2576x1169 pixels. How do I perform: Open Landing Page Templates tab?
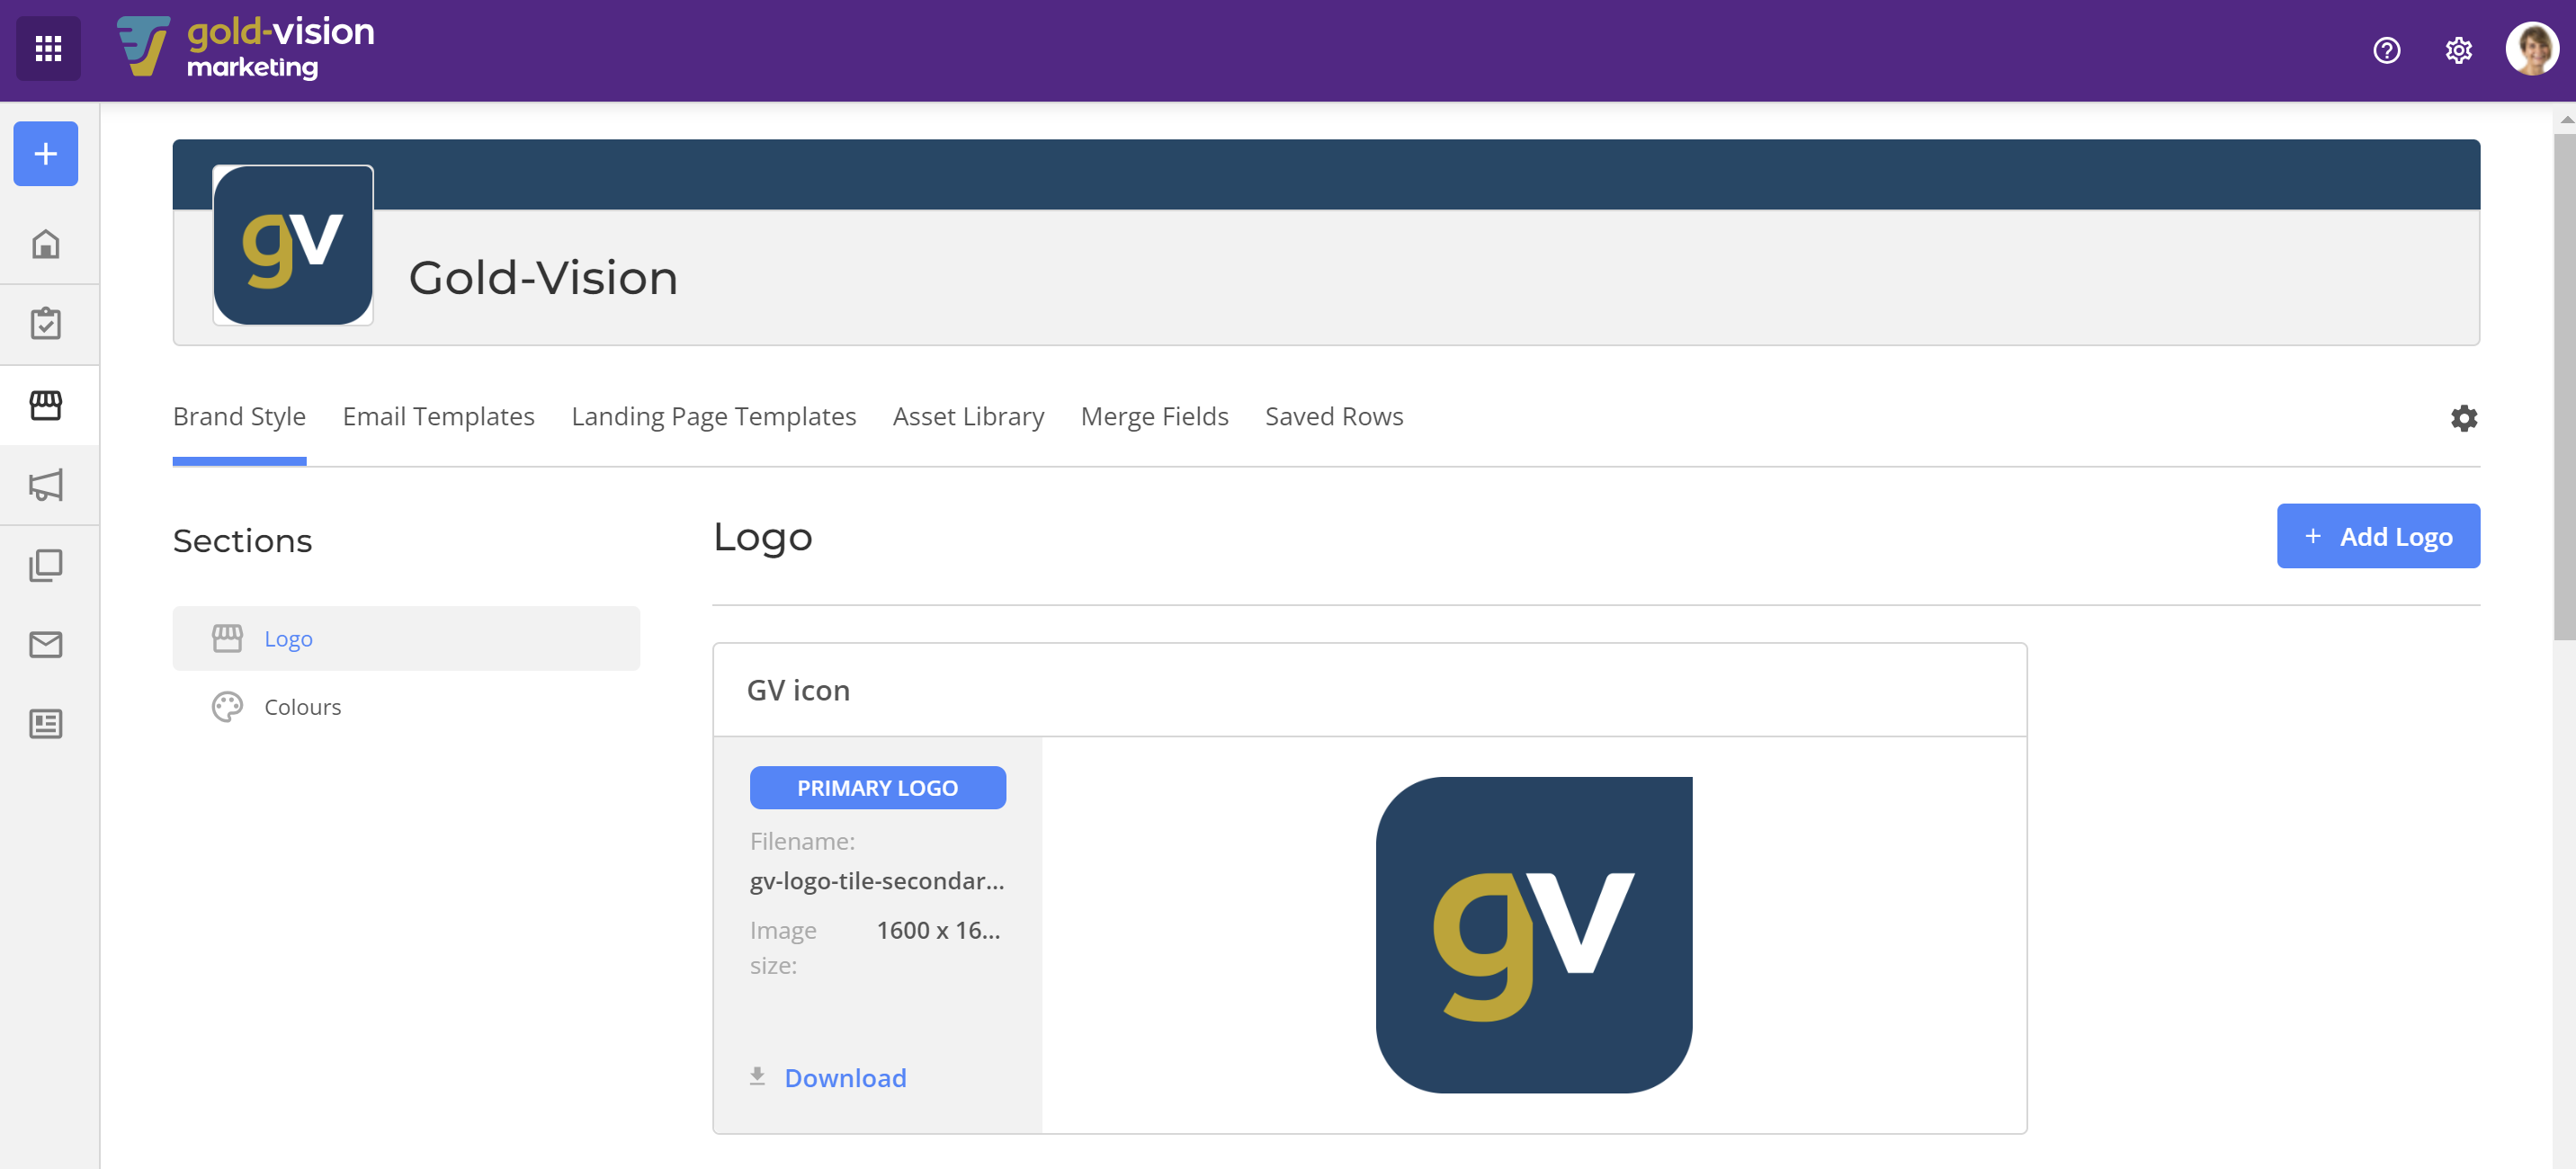tap(713, 416)
